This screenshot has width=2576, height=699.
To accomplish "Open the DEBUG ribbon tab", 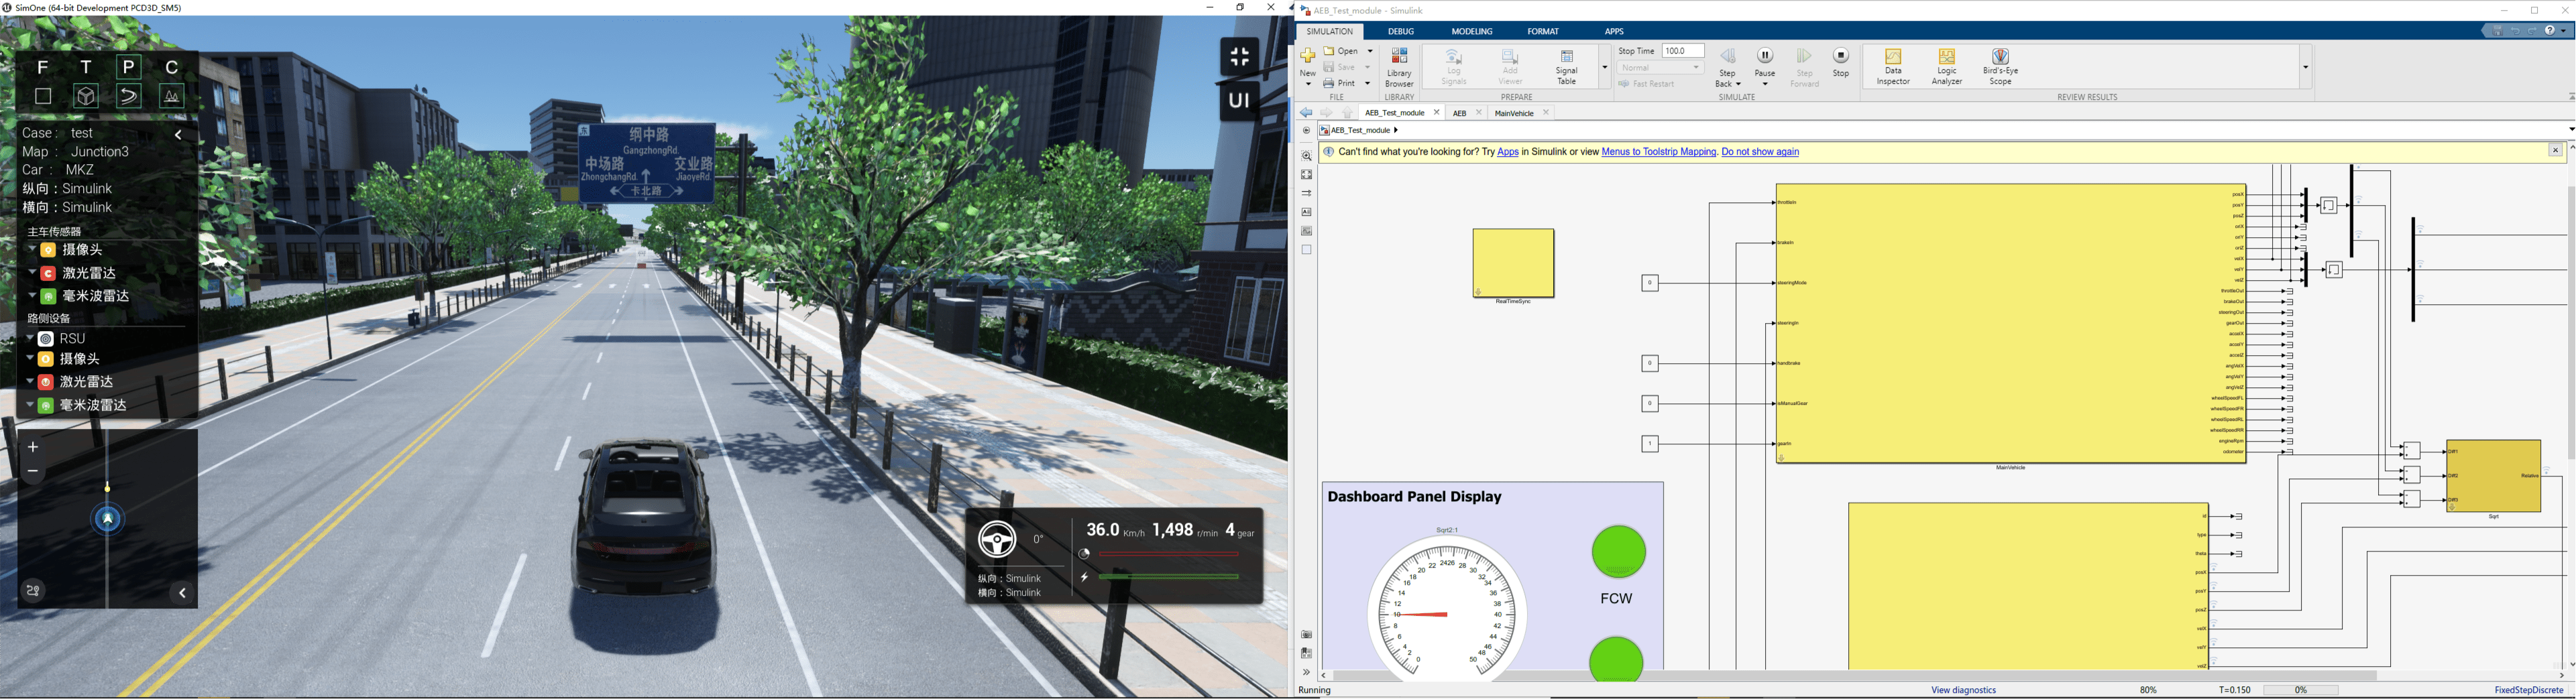I will tap(1401, 32).
